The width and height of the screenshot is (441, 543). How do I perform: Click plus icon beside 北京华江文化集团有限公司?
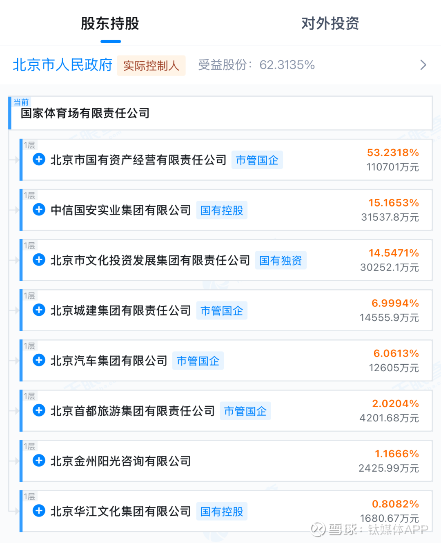[x=39, y=511]
